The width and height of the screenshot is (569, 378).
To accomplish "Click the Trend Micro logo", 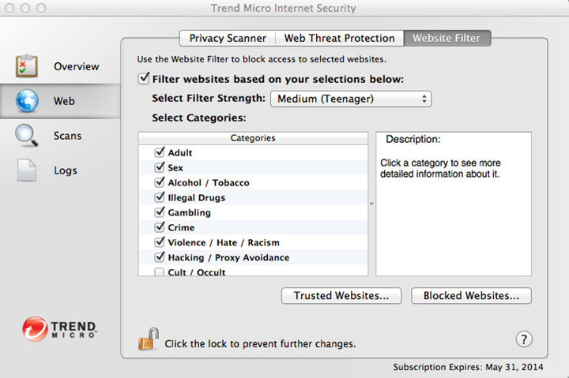I will tap(59, 327).
